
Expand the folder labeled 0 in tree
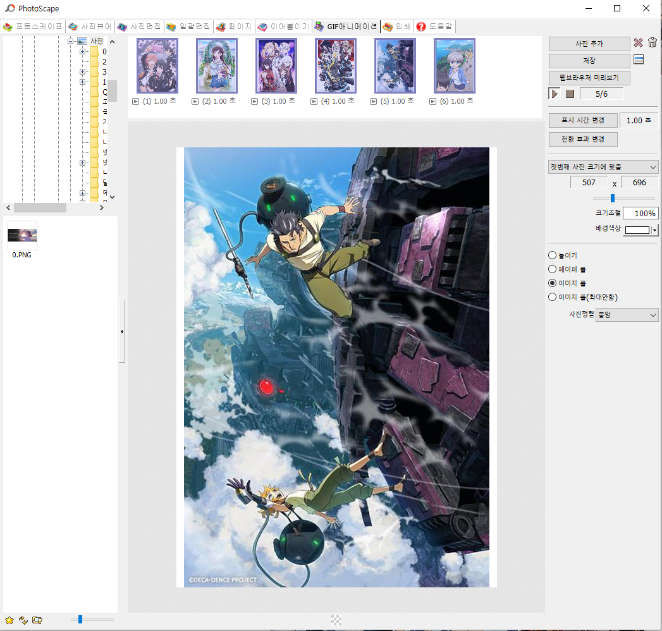(82, 51)
